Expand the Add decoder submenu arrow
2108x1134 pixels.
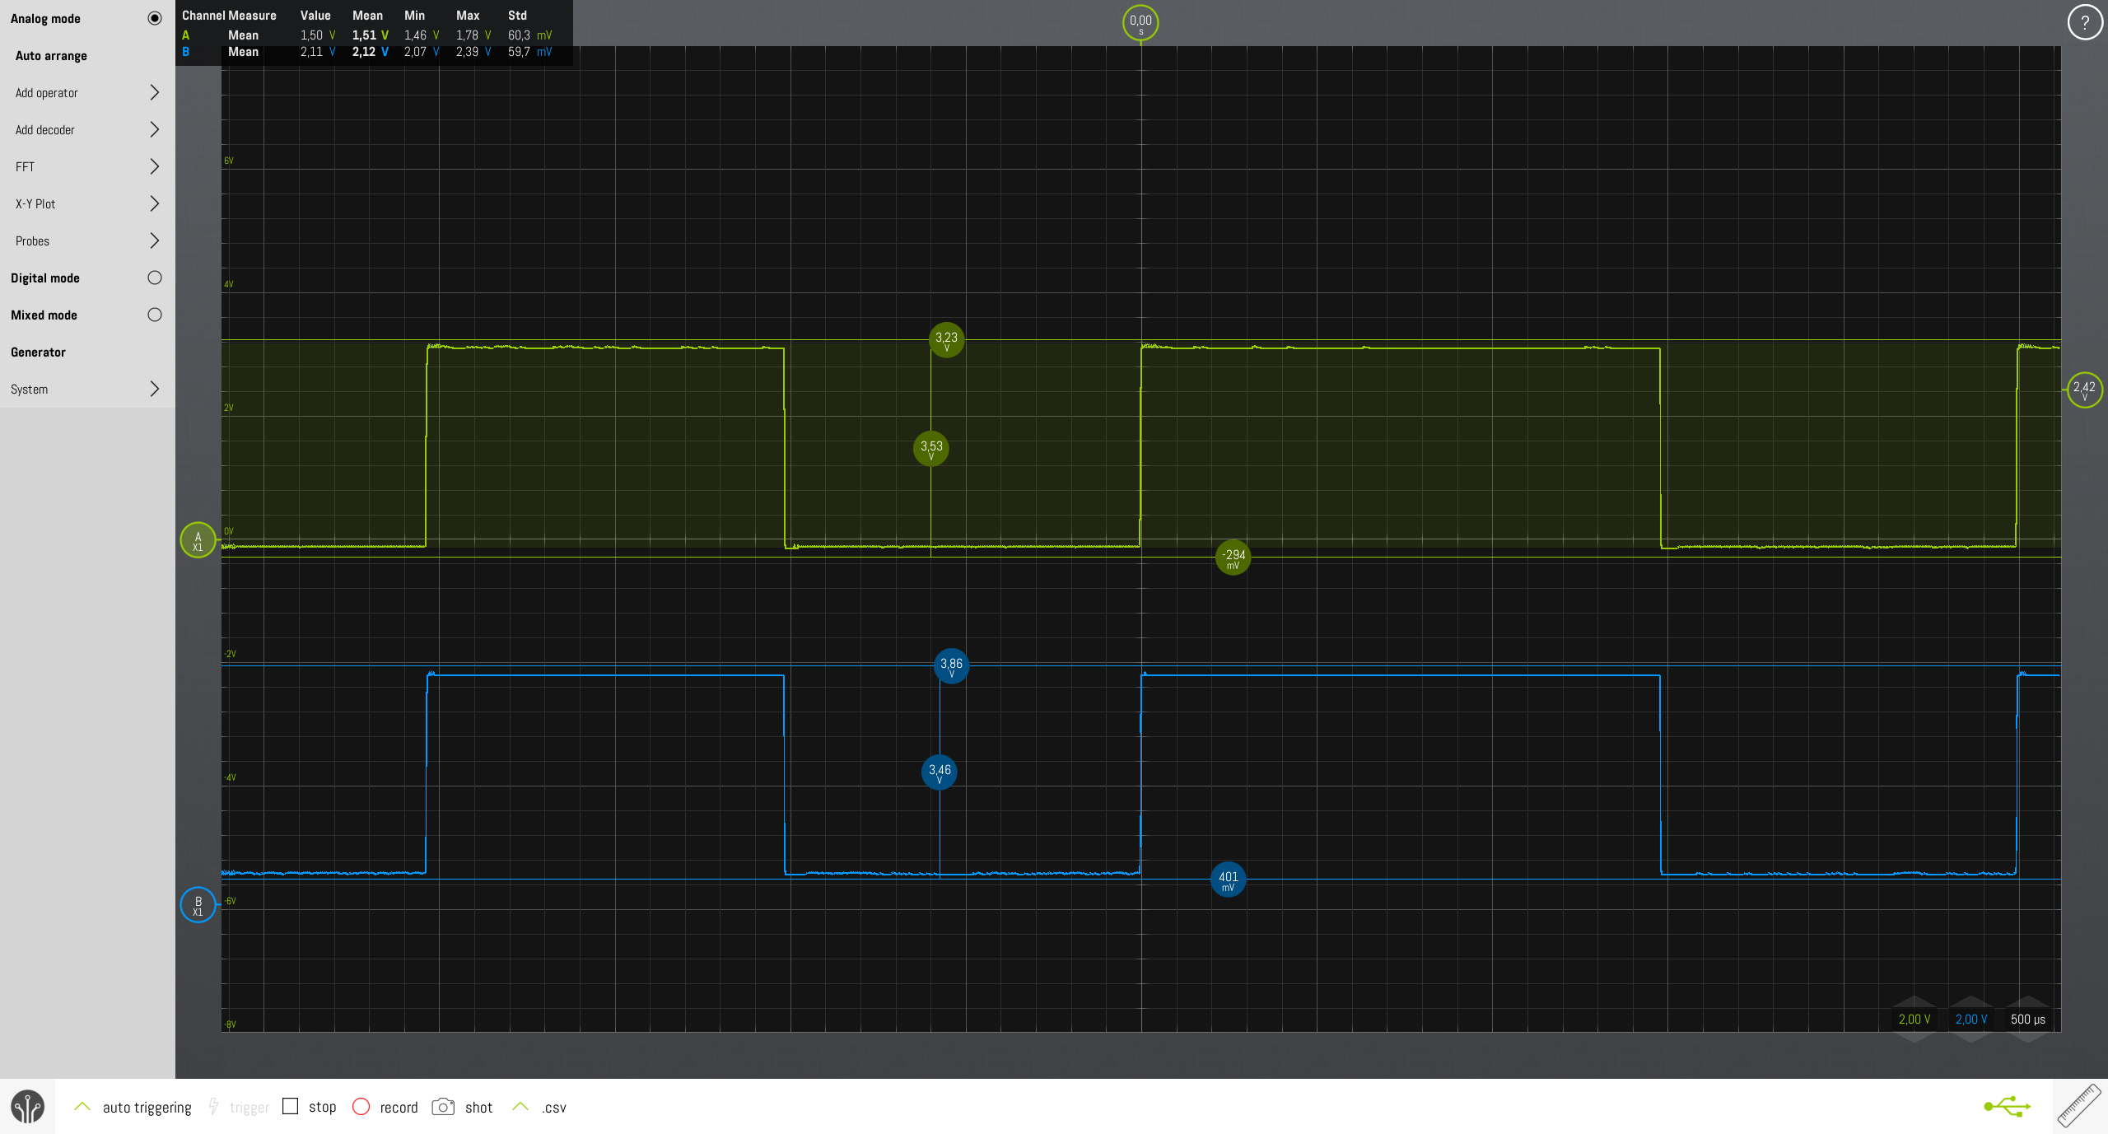coord(154,129)
